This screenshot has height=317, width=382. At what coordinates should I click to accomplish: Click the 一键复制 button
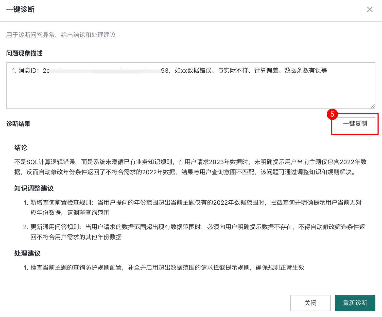(355, 124)
